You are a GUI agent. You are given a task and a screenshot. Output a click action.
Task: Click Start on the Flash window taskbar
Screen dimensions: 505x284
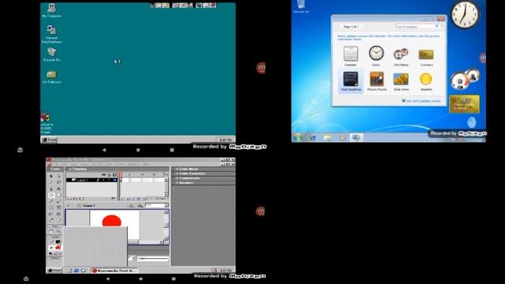54,271
